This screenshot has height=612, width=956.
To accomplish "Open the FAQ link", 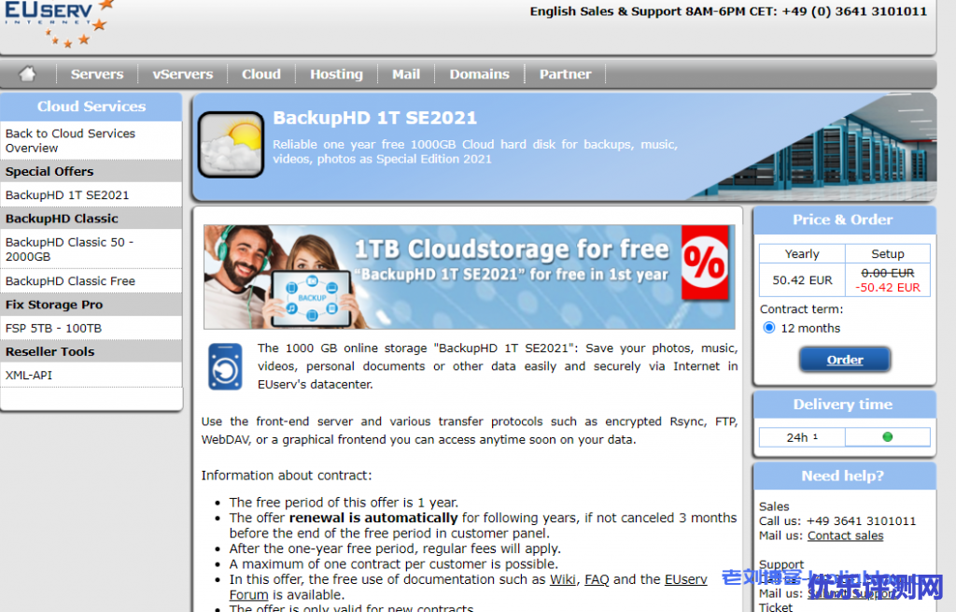I will click(x=597, y=579).
